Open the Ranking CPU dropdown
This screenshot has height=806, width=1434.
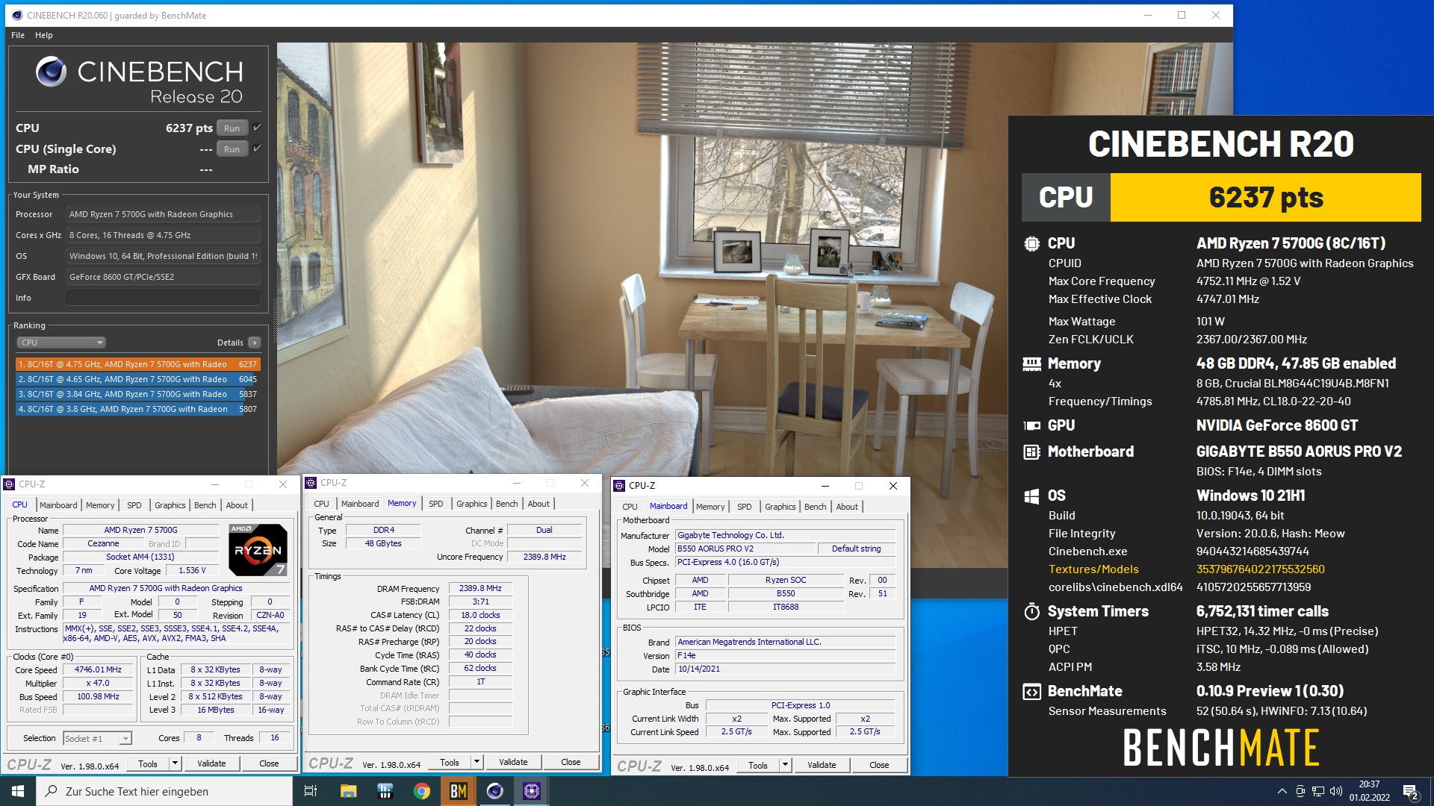pos(61,343)
